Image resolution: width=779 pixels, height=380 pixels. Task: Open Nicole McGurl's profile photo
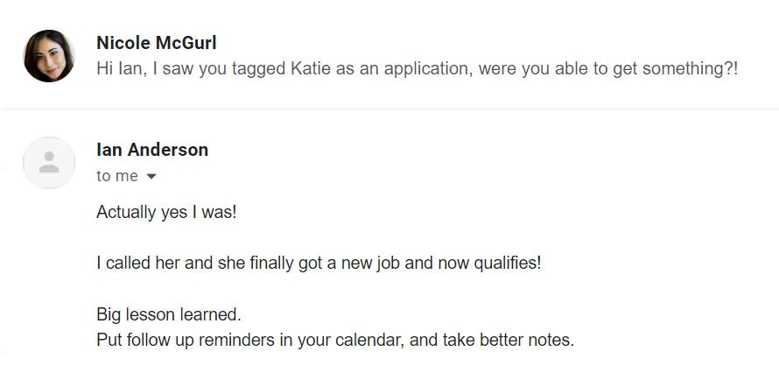pos(49,56)
